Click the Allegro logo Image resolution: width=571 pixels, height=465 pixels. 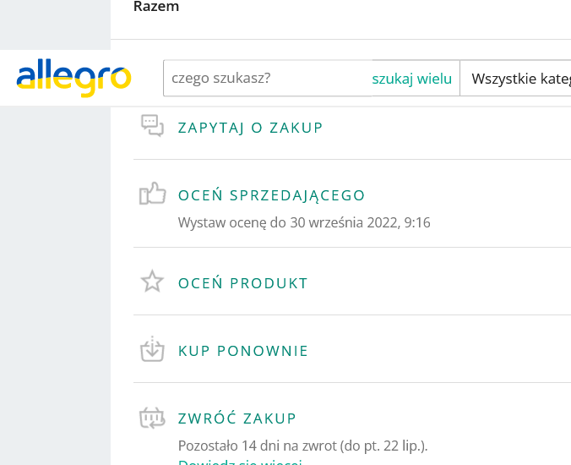pyautogui.click(x=73, y=78)
